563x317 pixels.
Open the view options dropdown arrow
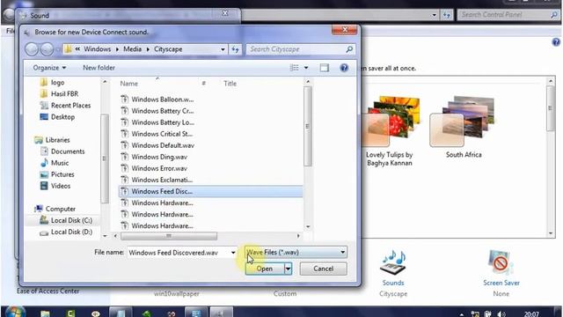coord(306,68)
